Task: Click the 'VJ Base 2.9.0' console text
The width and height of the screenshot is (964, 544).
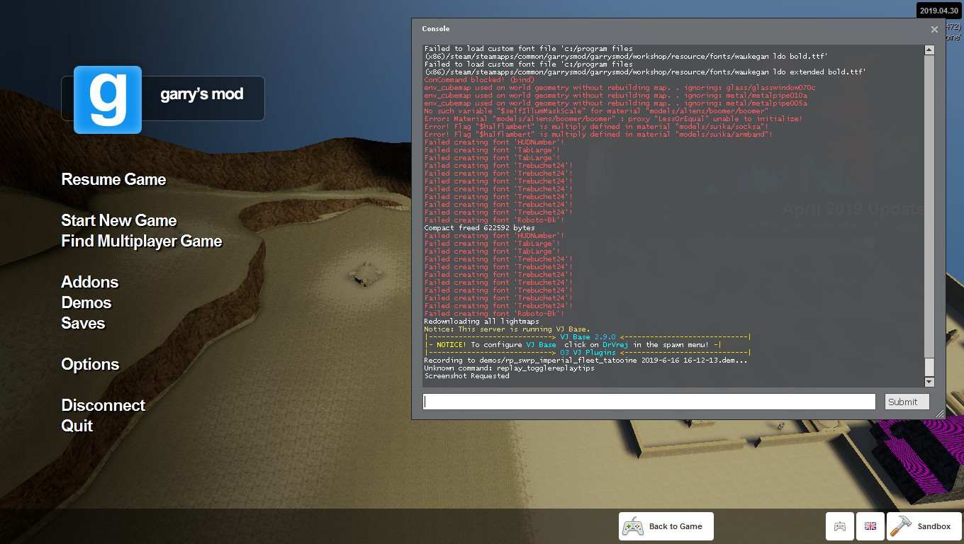Action: coord(588,337)
